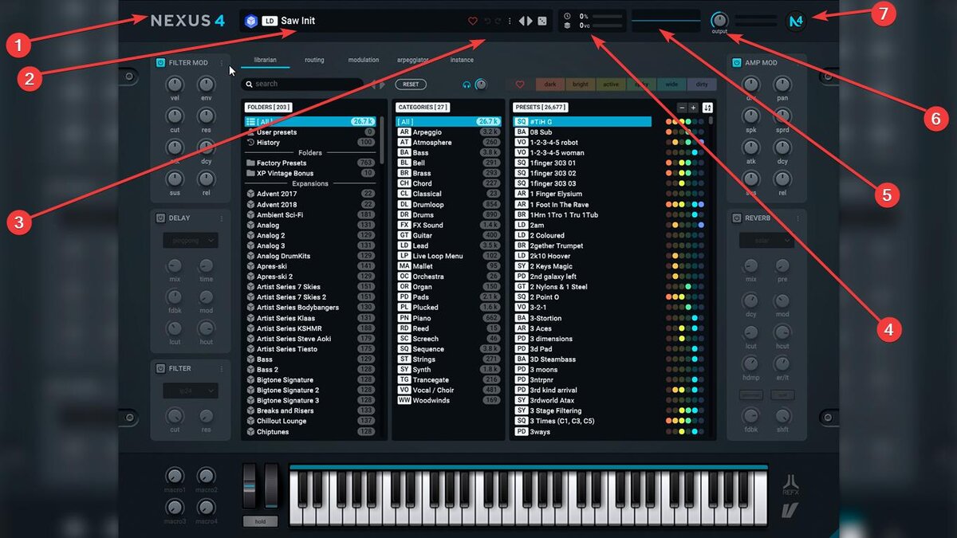Screen dimensions: 957x538
Task: Enable the DELAY power switch
Action: point(160,218)
